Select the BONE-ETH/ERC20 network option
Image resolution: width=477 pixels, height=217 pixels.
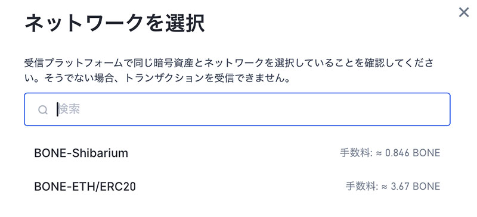coord(237,186)
